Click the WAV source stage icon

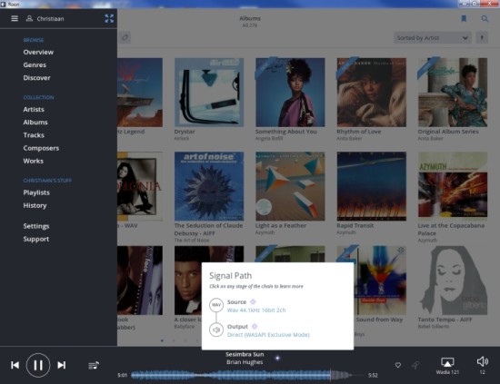216,305
